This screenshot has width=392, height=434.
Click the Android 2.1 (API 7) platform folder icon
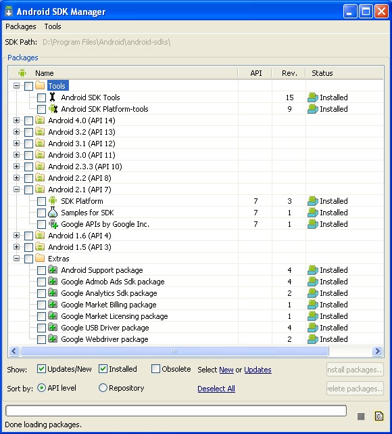40,190
